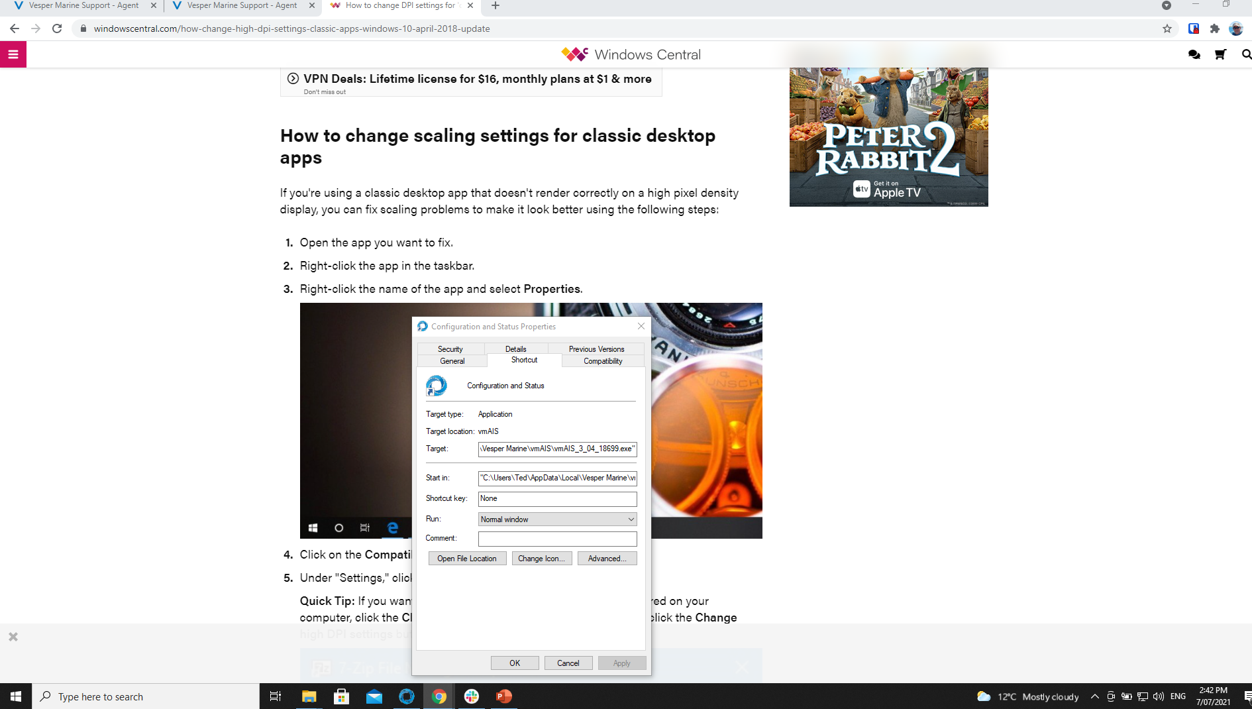Image resolution: width=1252 pixels, height=709 pixels.
Task: Open the Mail app in taskbar
Action: 374,696
